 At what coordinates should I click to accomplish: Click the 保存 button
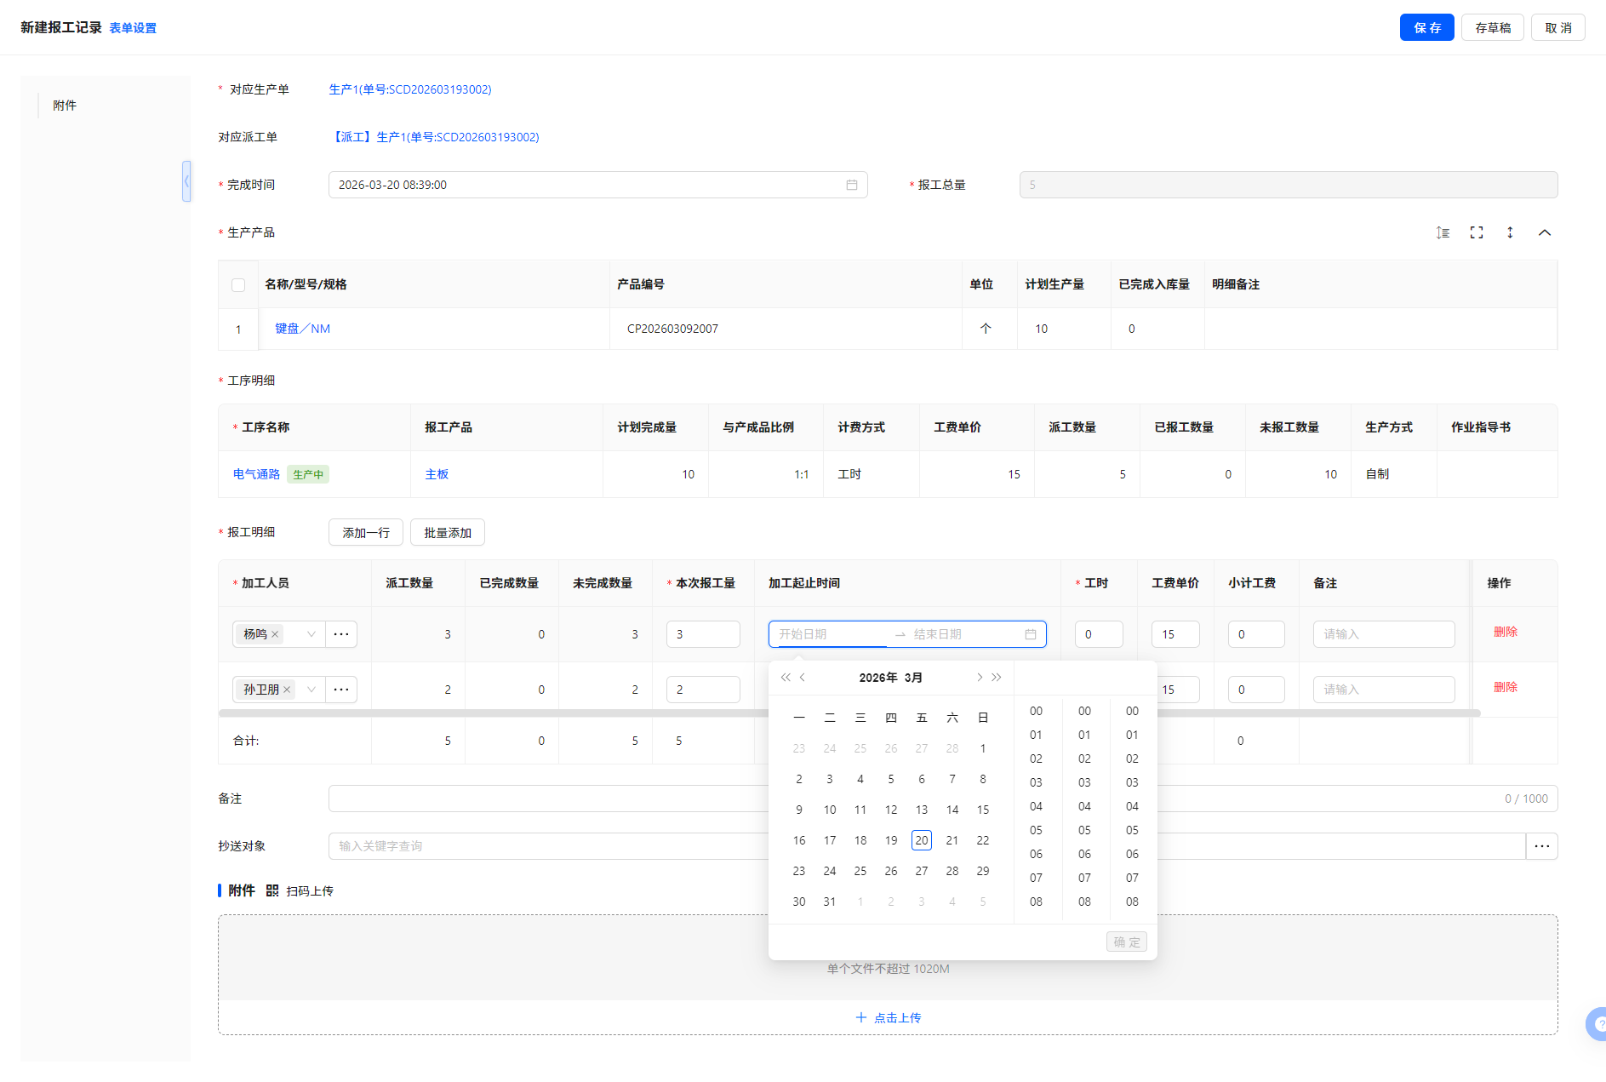(1426, 27)
